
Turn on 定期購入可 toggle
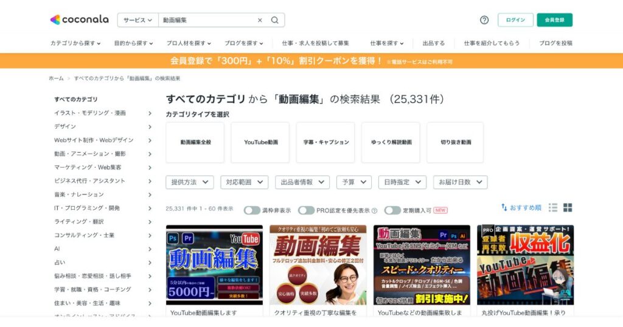[392, 210]
